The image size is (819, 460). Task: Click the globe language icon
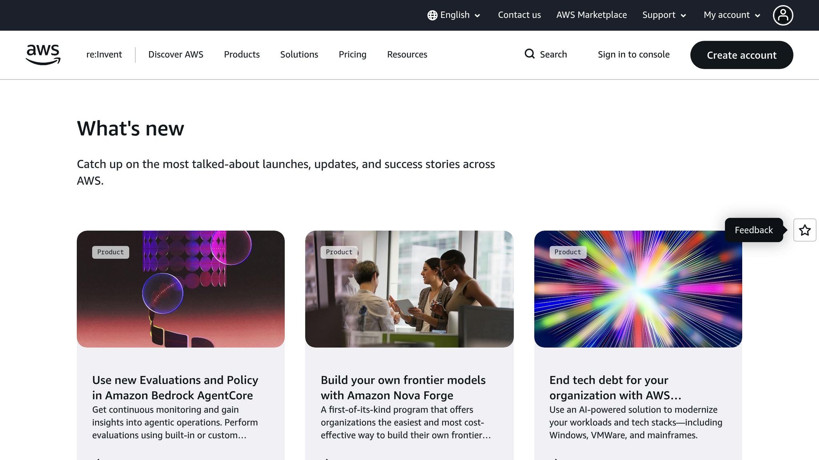[432, 15]
